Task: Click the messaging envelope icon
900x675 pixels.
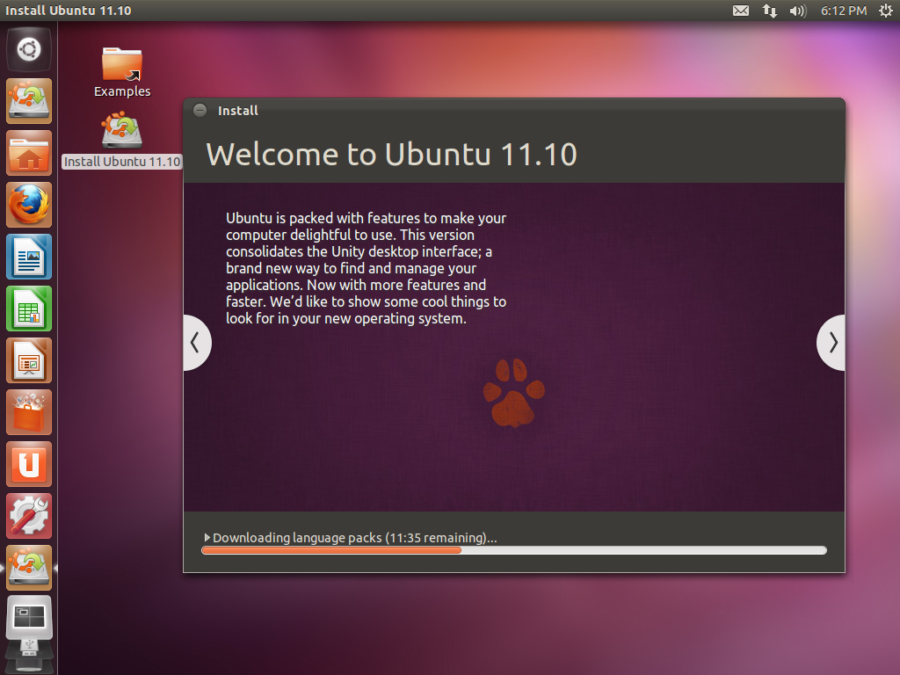Action: [741, 11]
